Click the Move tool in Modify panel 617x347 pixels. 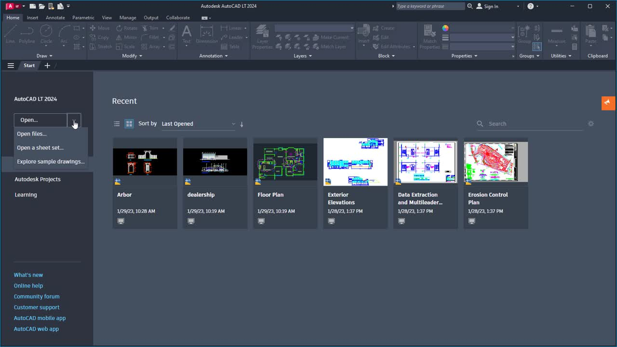coord(100,28)
